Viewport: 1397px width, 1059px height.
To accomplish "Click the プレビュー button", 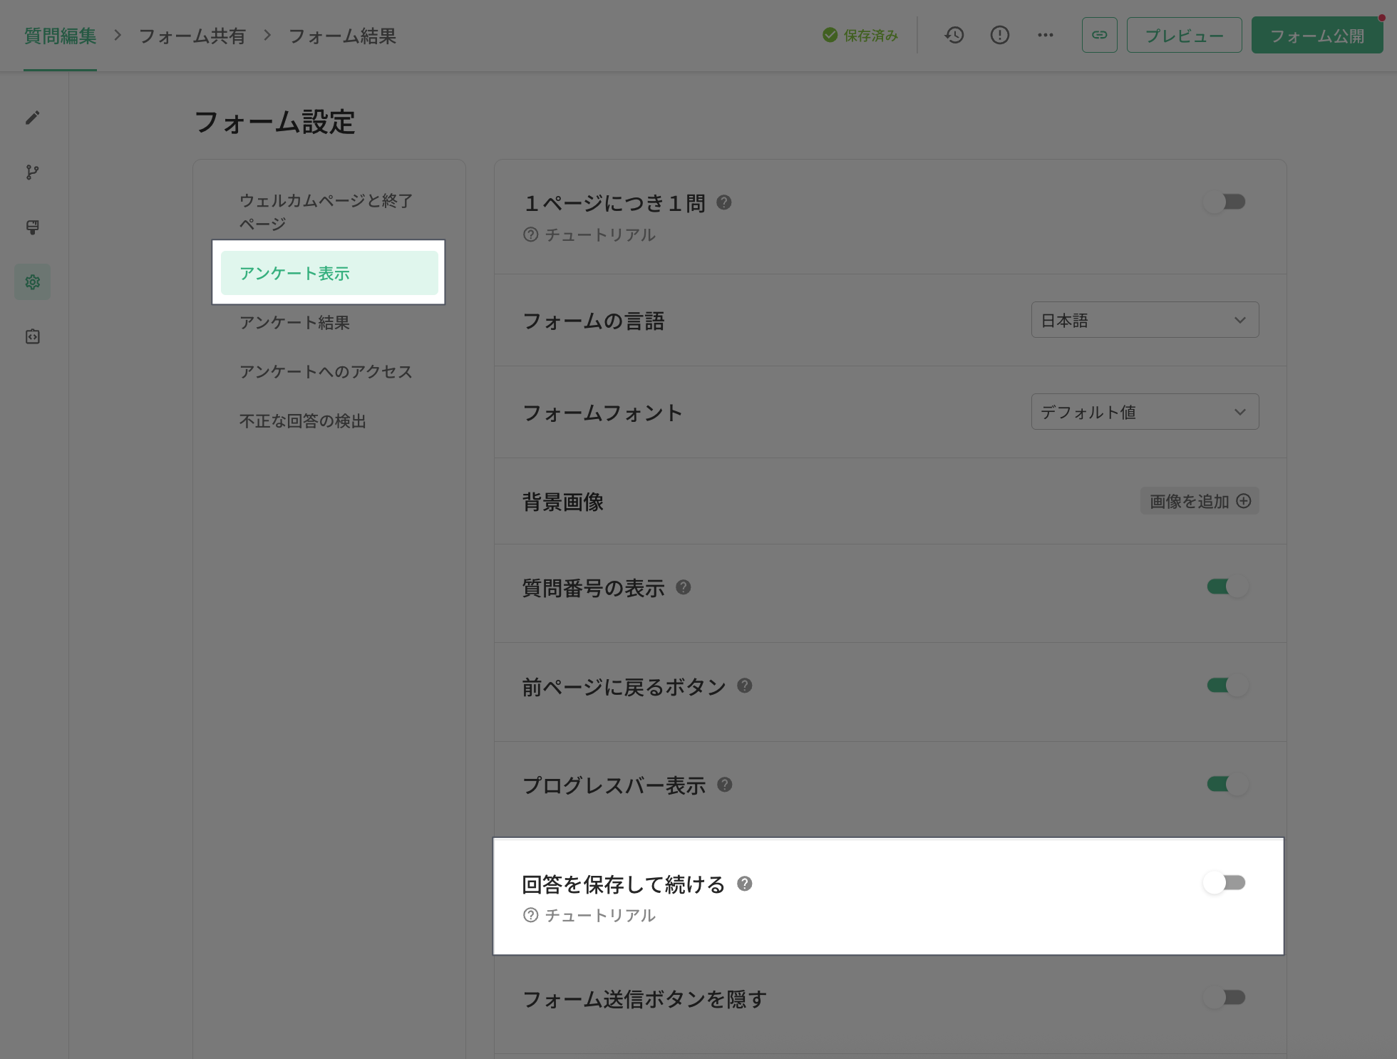I will 1184,35.
